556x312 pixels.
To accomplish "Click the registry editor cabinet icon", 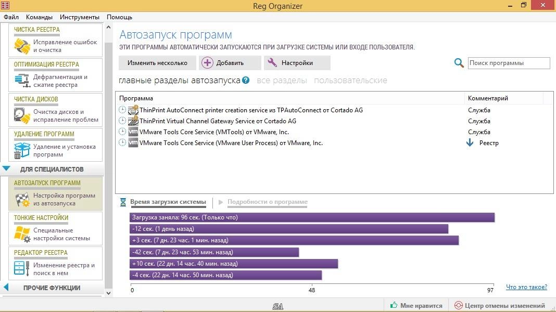I will click(21, 268).
